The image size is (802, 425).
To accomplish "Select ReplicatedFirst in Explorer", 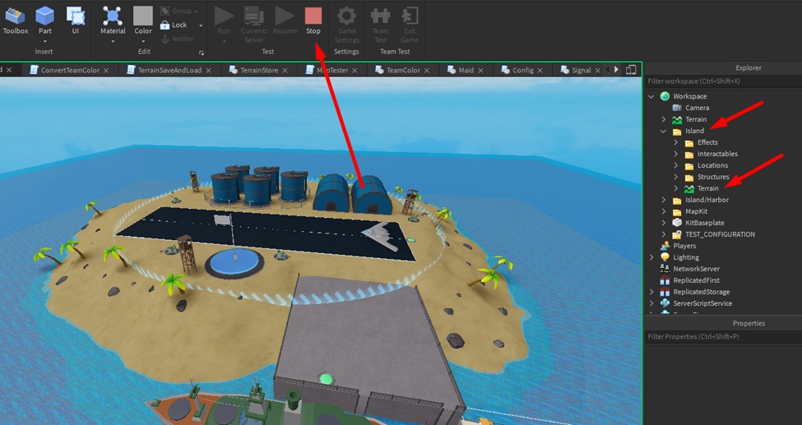I will 696,280.
